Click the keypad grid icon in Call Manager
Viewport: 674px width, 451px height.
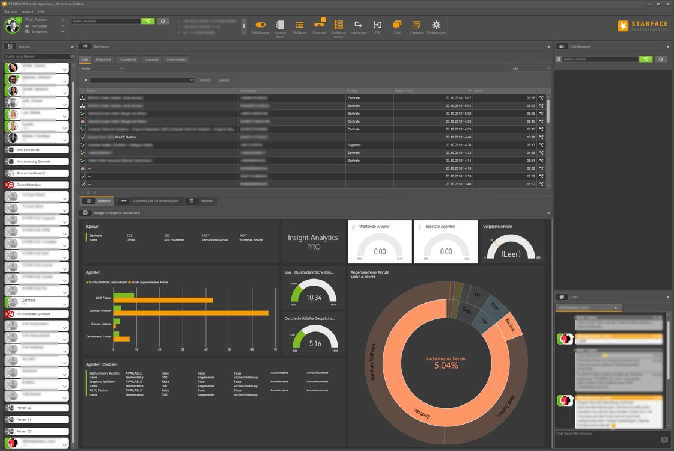[x=559, y=59]
